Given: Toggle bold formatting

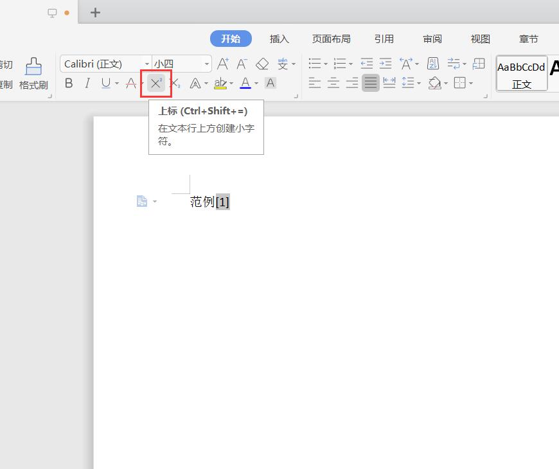Looking at the screenshot, I should click(x=69, y=83).
